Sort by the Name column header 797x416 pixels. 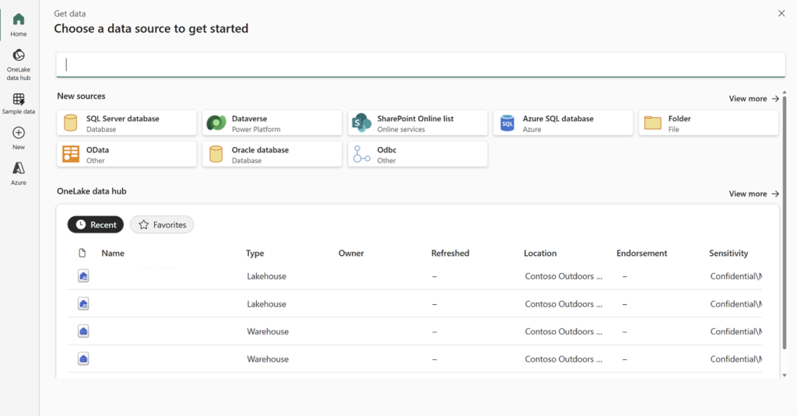point(113,253)
